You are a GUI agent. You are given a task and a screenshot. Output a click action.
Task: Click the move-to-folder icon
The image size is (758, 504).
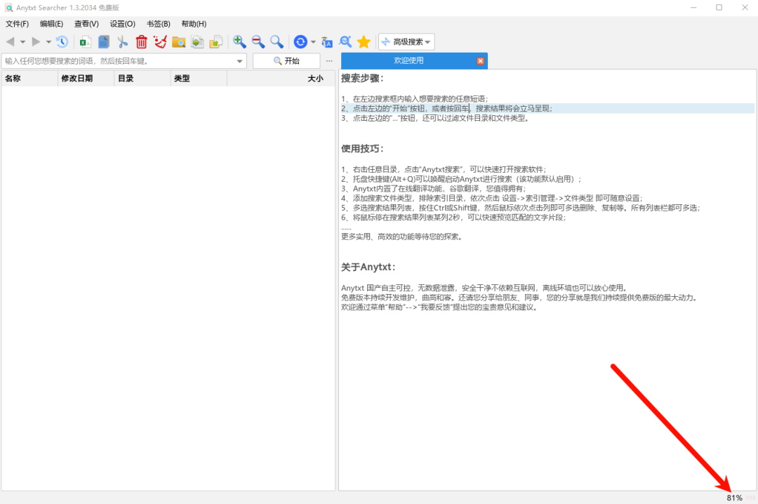[215, 42]
